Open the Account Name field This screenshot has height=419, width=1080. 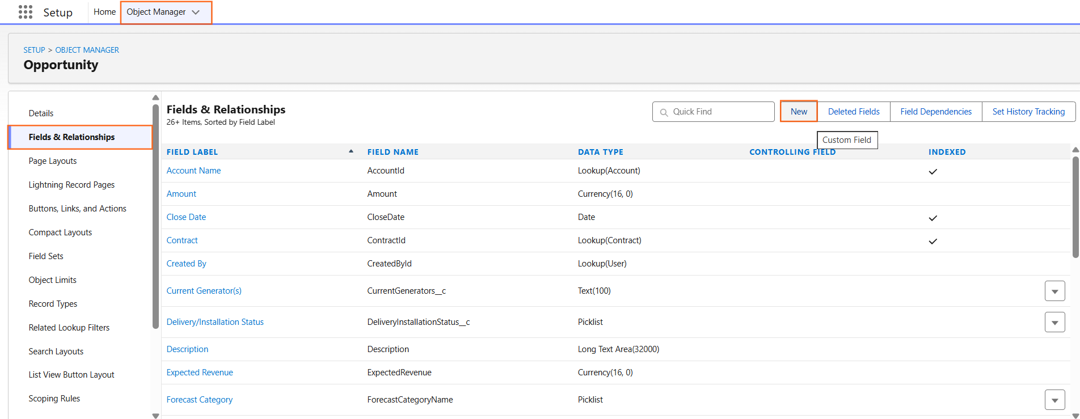(193, 171)
